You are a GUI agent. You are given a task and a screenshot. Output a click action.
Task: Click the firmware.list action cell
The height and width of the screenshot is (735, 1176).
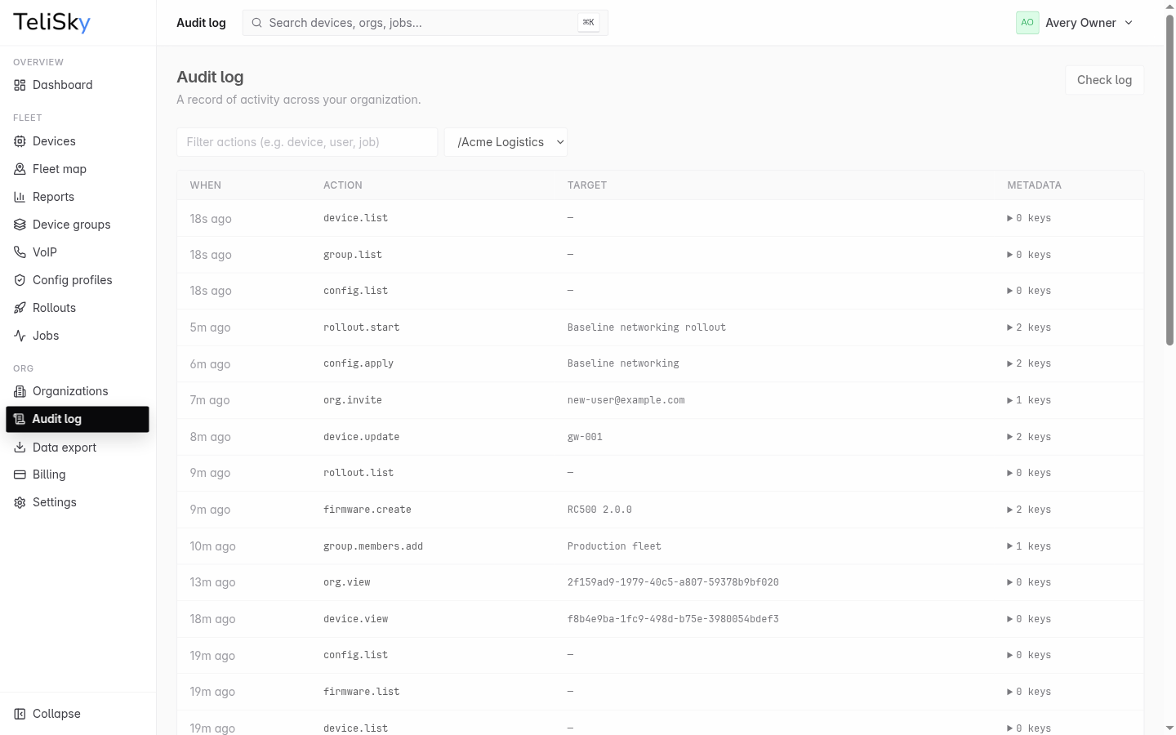click(x=362, y=692)
